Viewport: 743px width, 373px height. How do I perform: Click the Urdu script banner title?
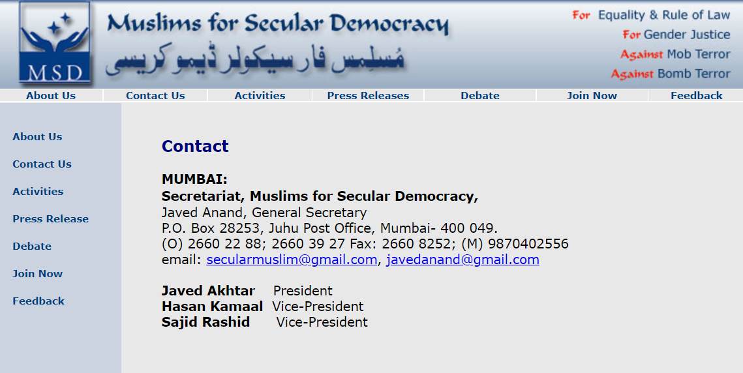(x=254, y=60)
